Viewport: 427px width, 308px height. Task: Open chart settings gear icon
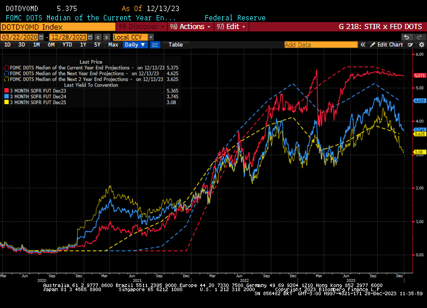(x=422, y=45)
